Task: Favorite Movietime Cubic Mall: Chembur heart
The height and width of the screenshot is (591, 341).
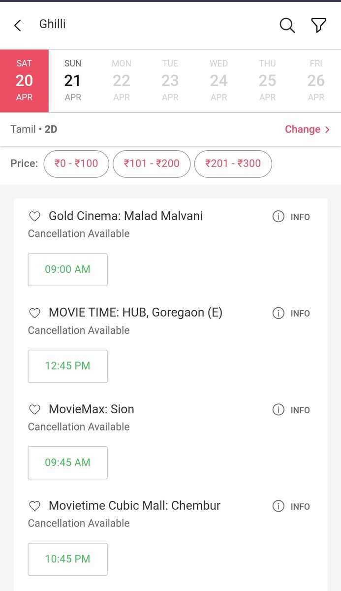Action: 34,506
